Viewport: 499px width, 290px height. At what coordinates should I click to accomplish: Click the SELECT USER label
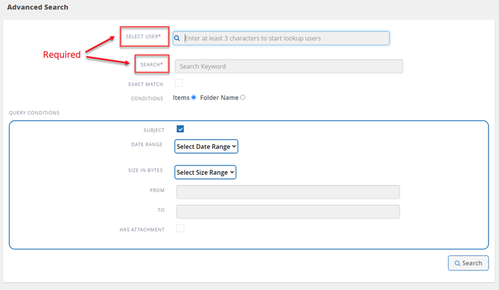tap(144, 36)
